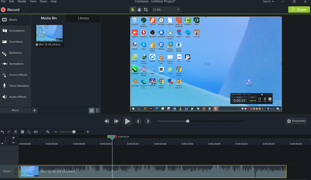The image size is (311, 180).
Task: Open the File menu
Action: click(3, 2)
